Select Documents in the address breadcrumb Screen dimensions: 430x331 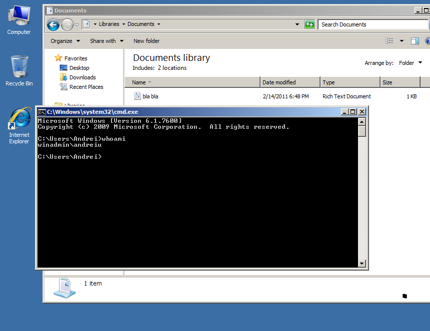click(x=140, y=24)
